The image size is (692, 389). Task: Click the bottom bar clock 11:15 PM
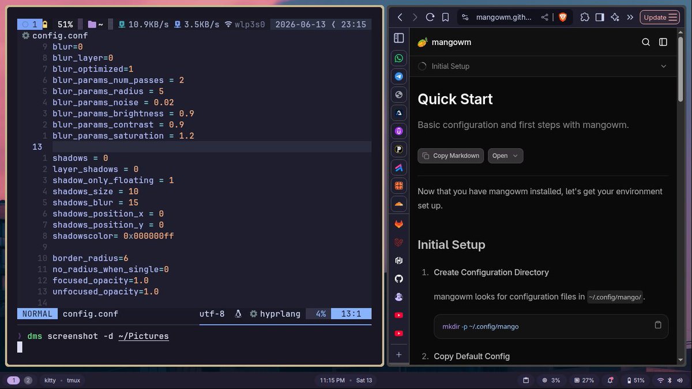pyautogui.click(x=331, y=380)
